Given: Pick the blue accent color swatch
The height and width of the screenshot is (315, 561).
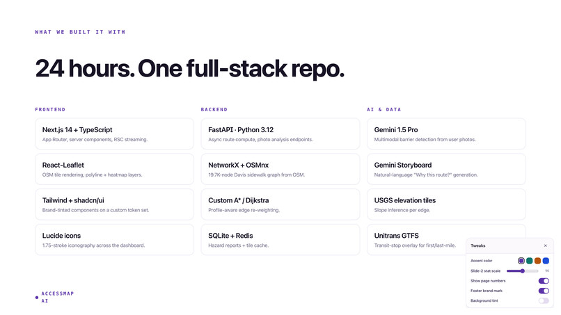Looking at the screenshot, I should (546, 261).
